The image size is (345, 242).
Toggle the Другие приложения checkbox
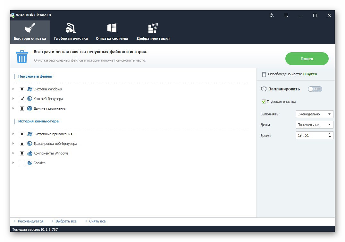22,108
